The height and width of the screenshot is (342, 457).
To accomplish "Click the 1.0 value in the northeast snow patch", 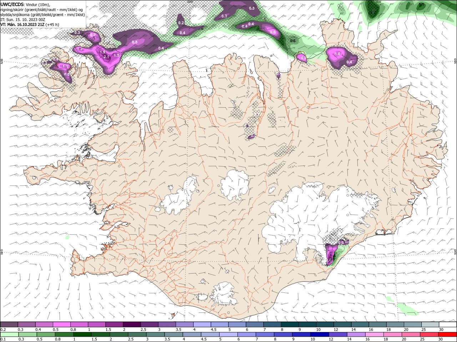I will (x=337, y=54).
